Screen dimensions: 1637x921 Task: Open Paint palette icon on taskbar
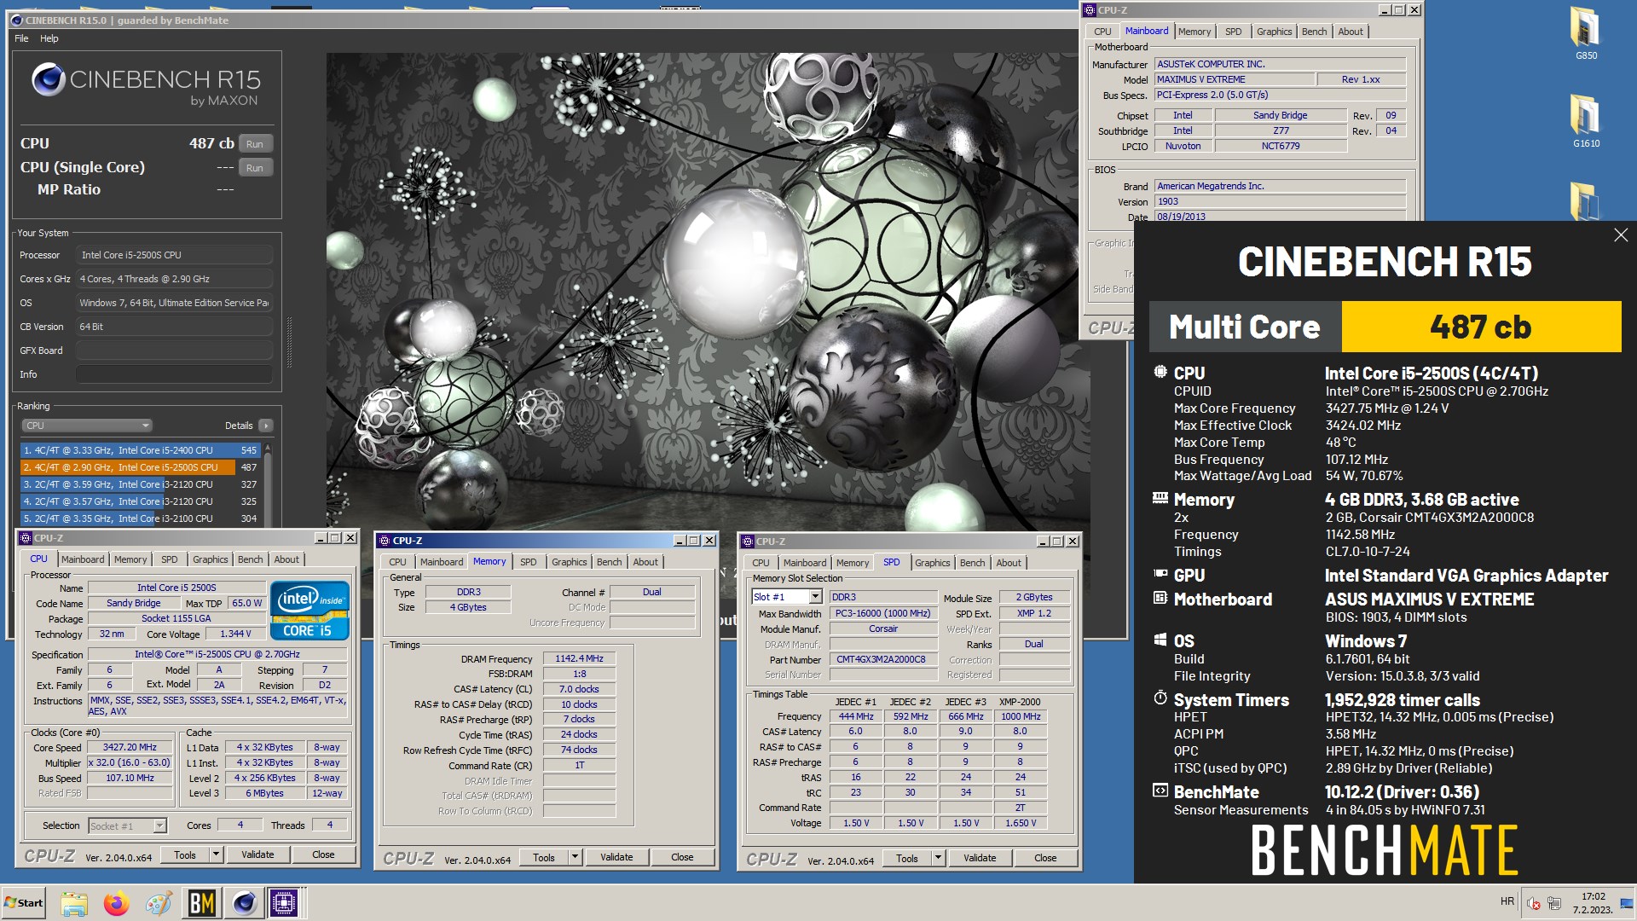159,902
